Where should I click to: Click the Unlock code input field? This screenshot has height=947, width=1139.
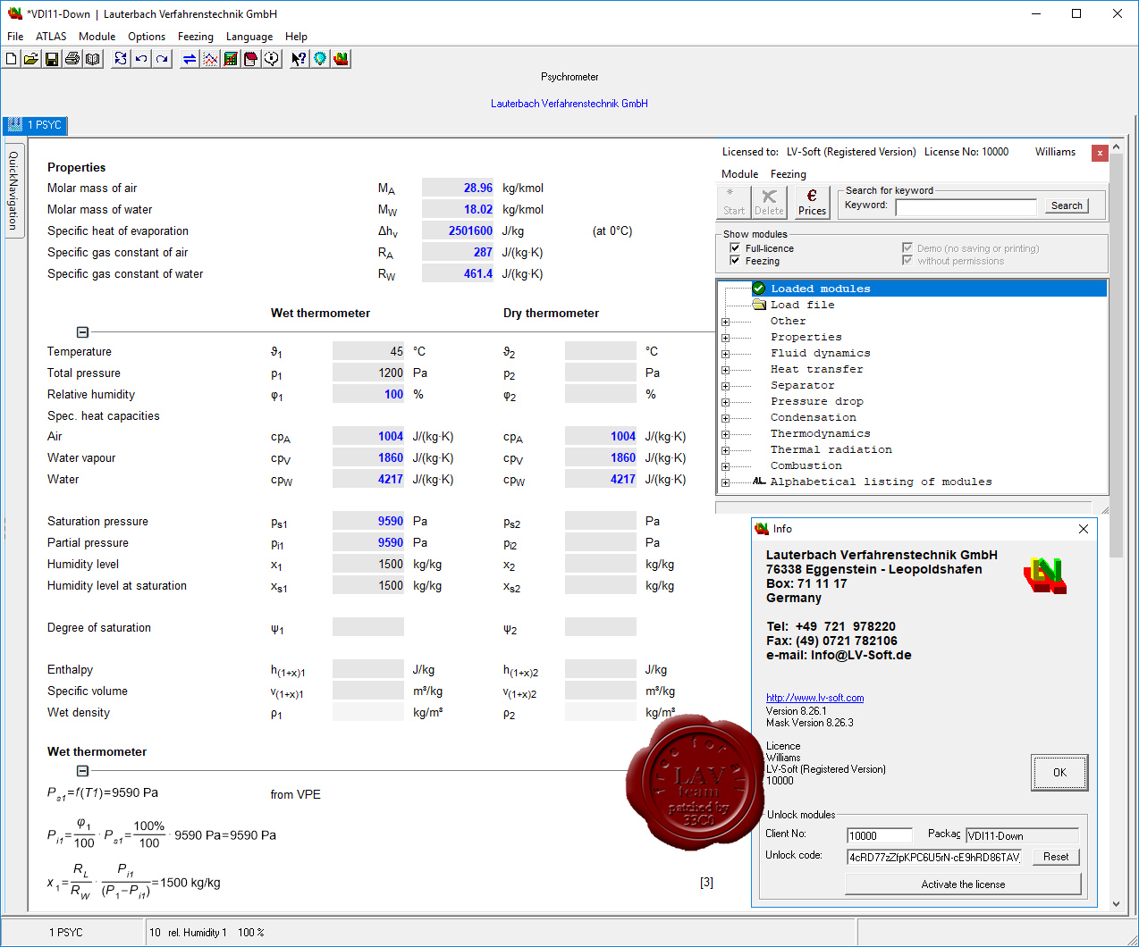pos(934,857)
